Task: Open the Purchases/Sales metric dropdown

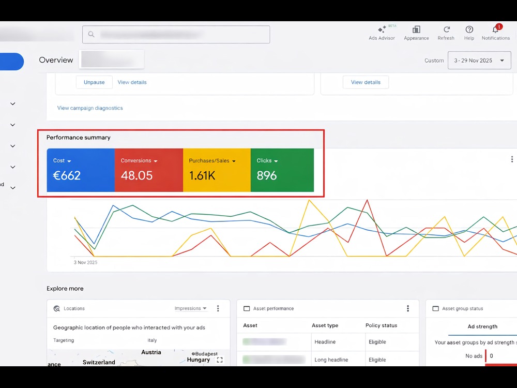Action: (212, 161)
